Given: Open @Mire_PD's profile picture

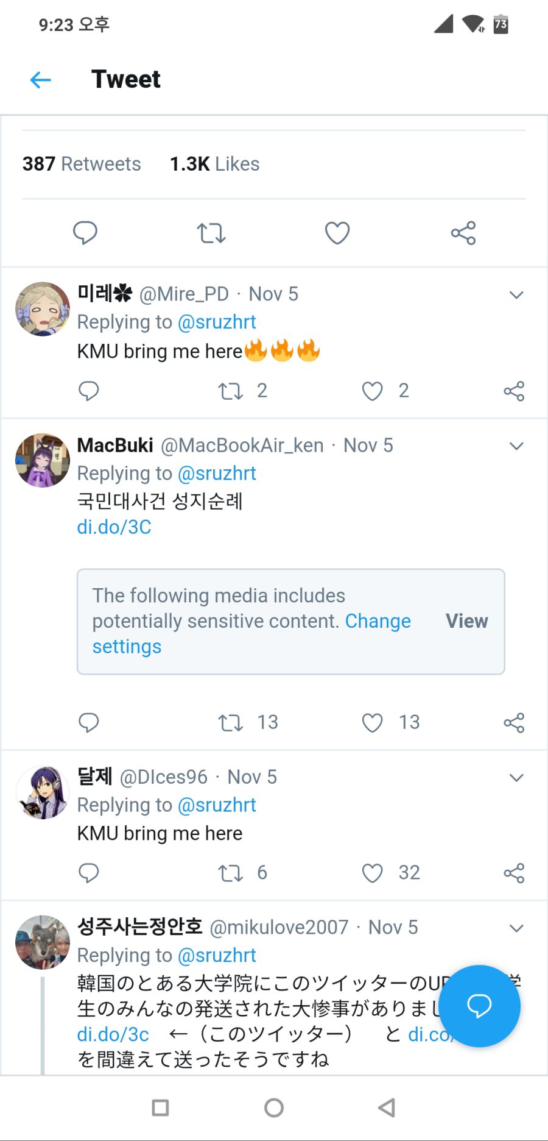Looking at the screenshot, I should point(42,309).
